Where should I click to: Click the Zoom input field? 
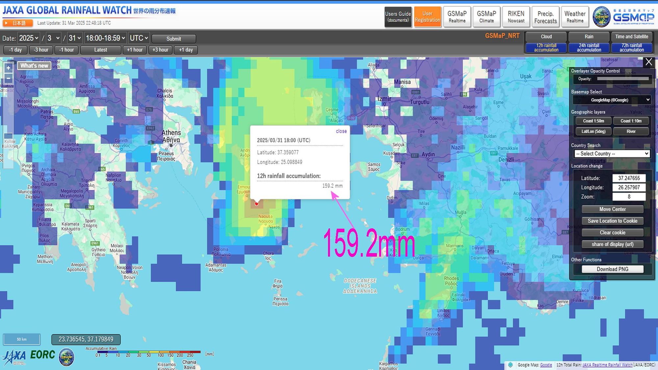(629, 197)
